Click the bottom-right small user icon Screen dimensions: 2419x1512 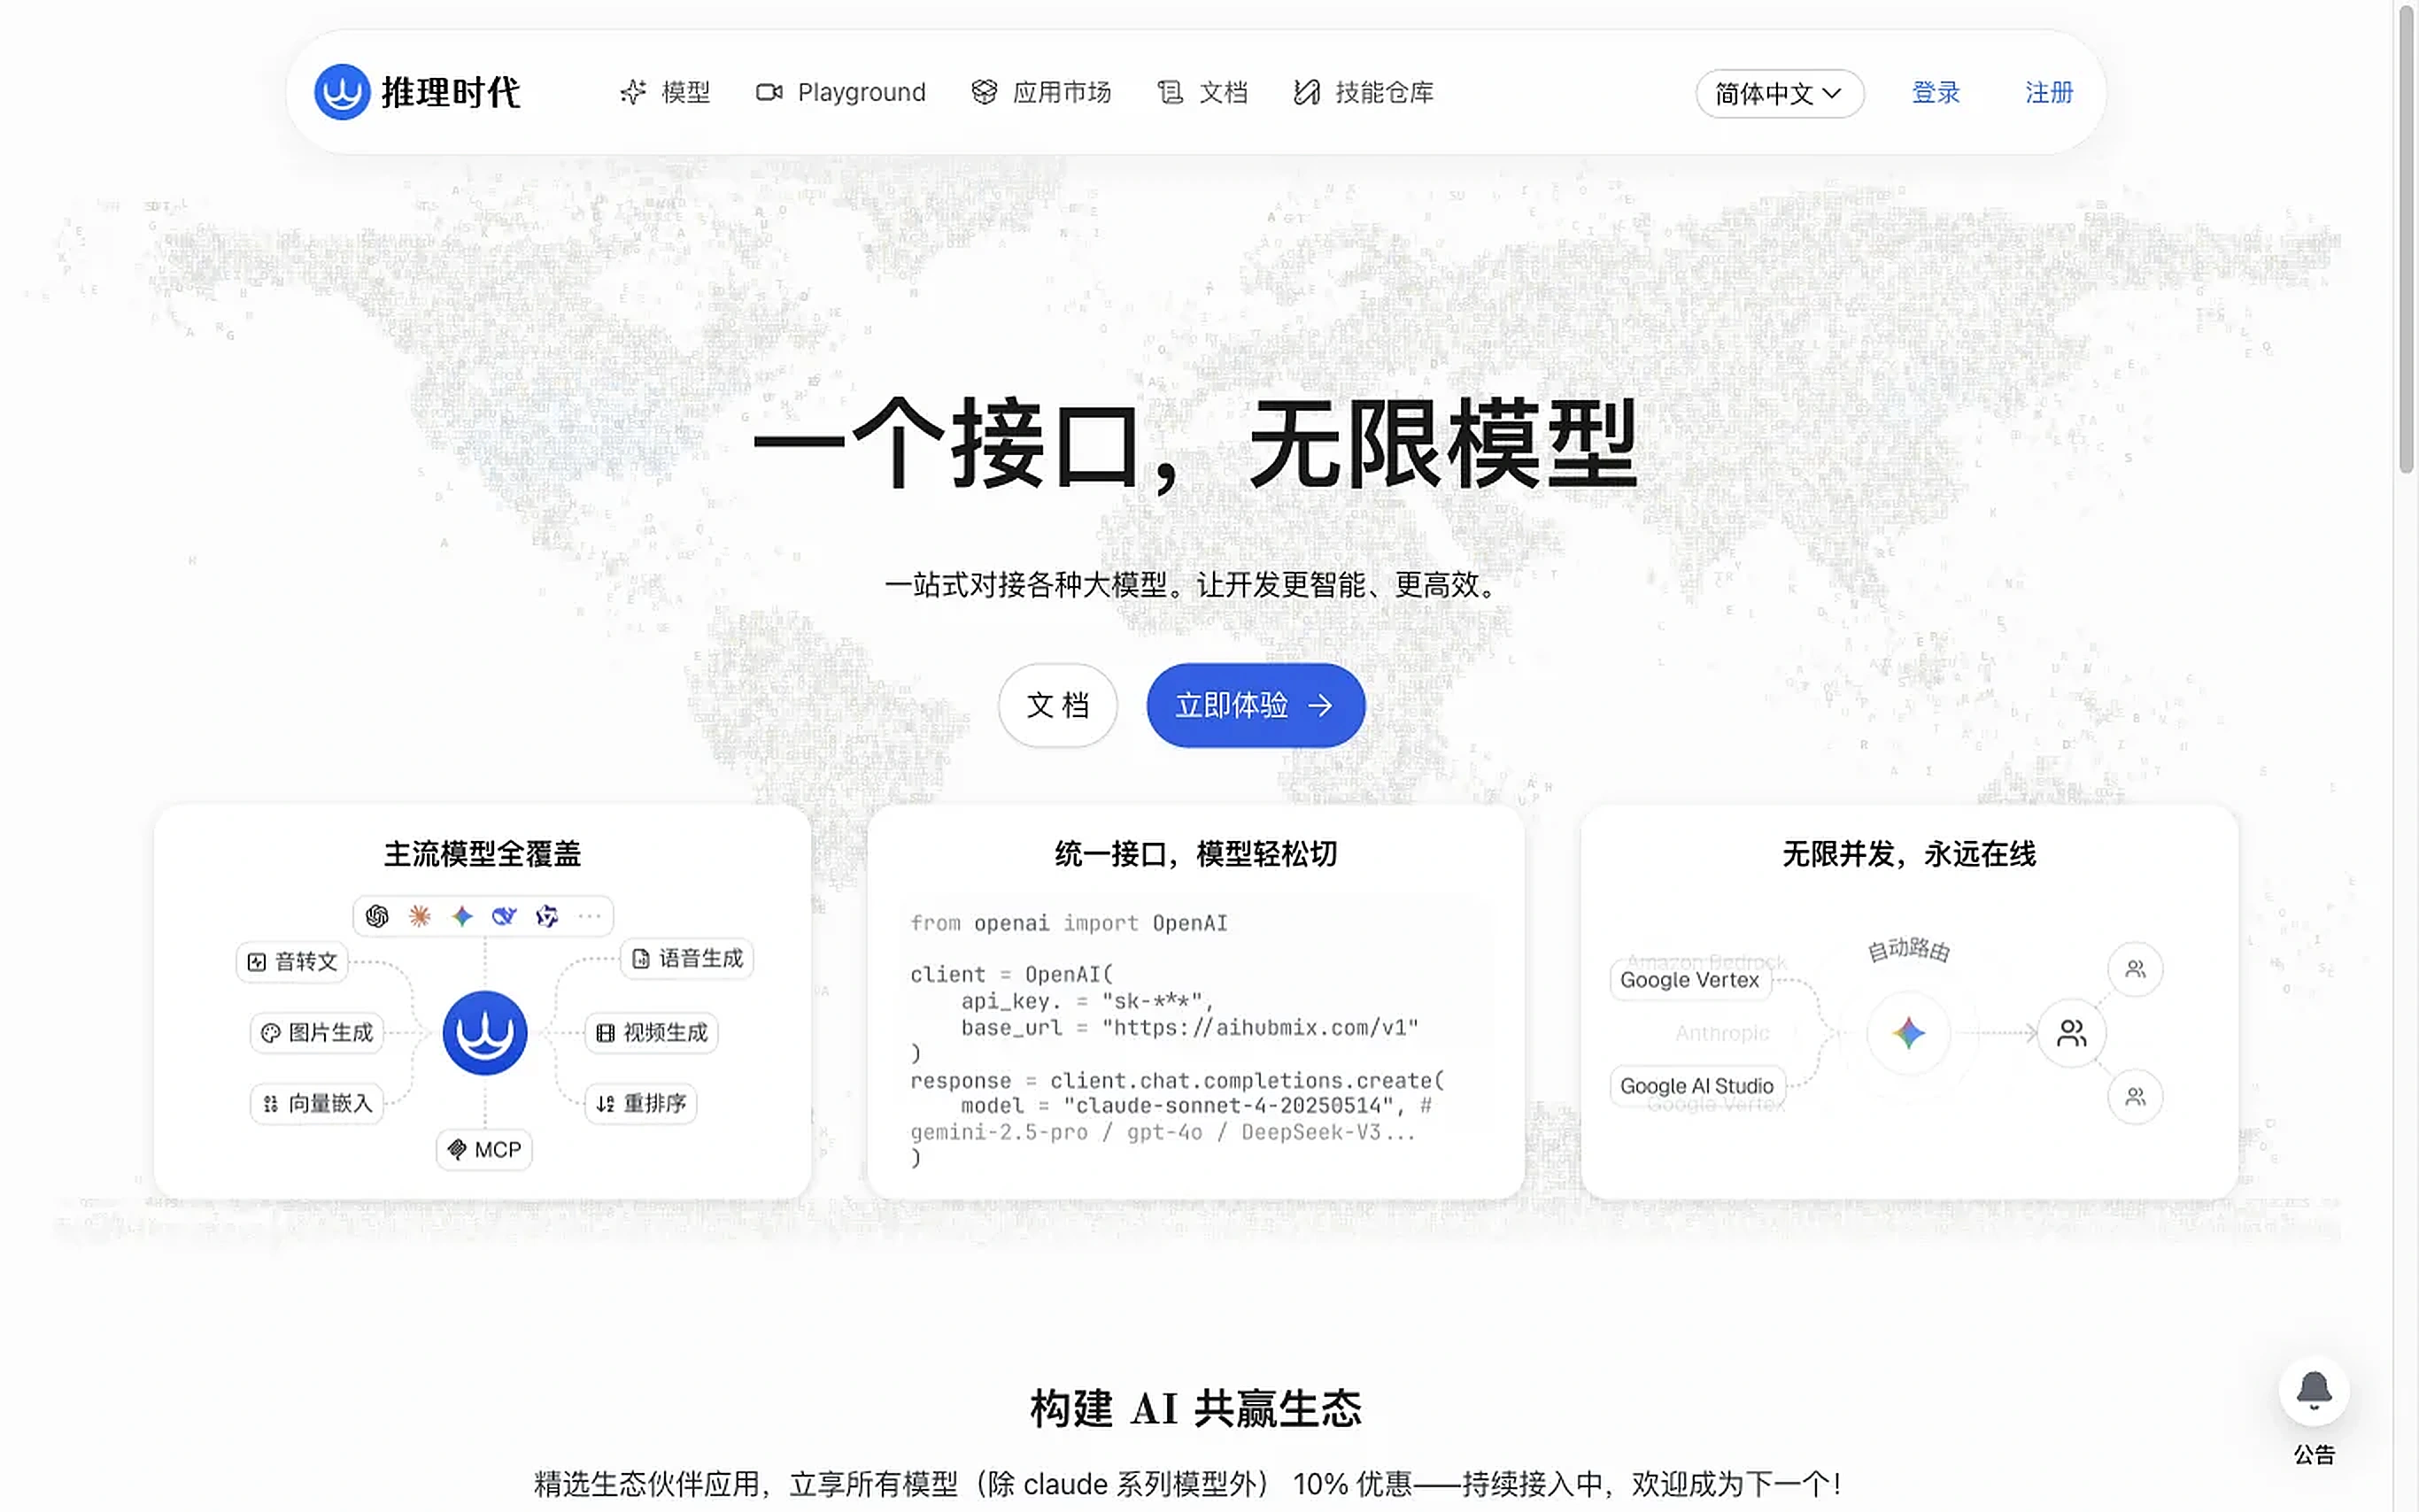click(2135, 1096)
